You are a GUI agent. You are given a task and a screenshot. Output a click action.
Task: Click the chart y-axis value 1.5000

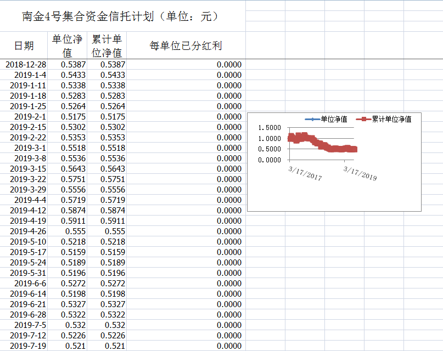coord(270,128)
